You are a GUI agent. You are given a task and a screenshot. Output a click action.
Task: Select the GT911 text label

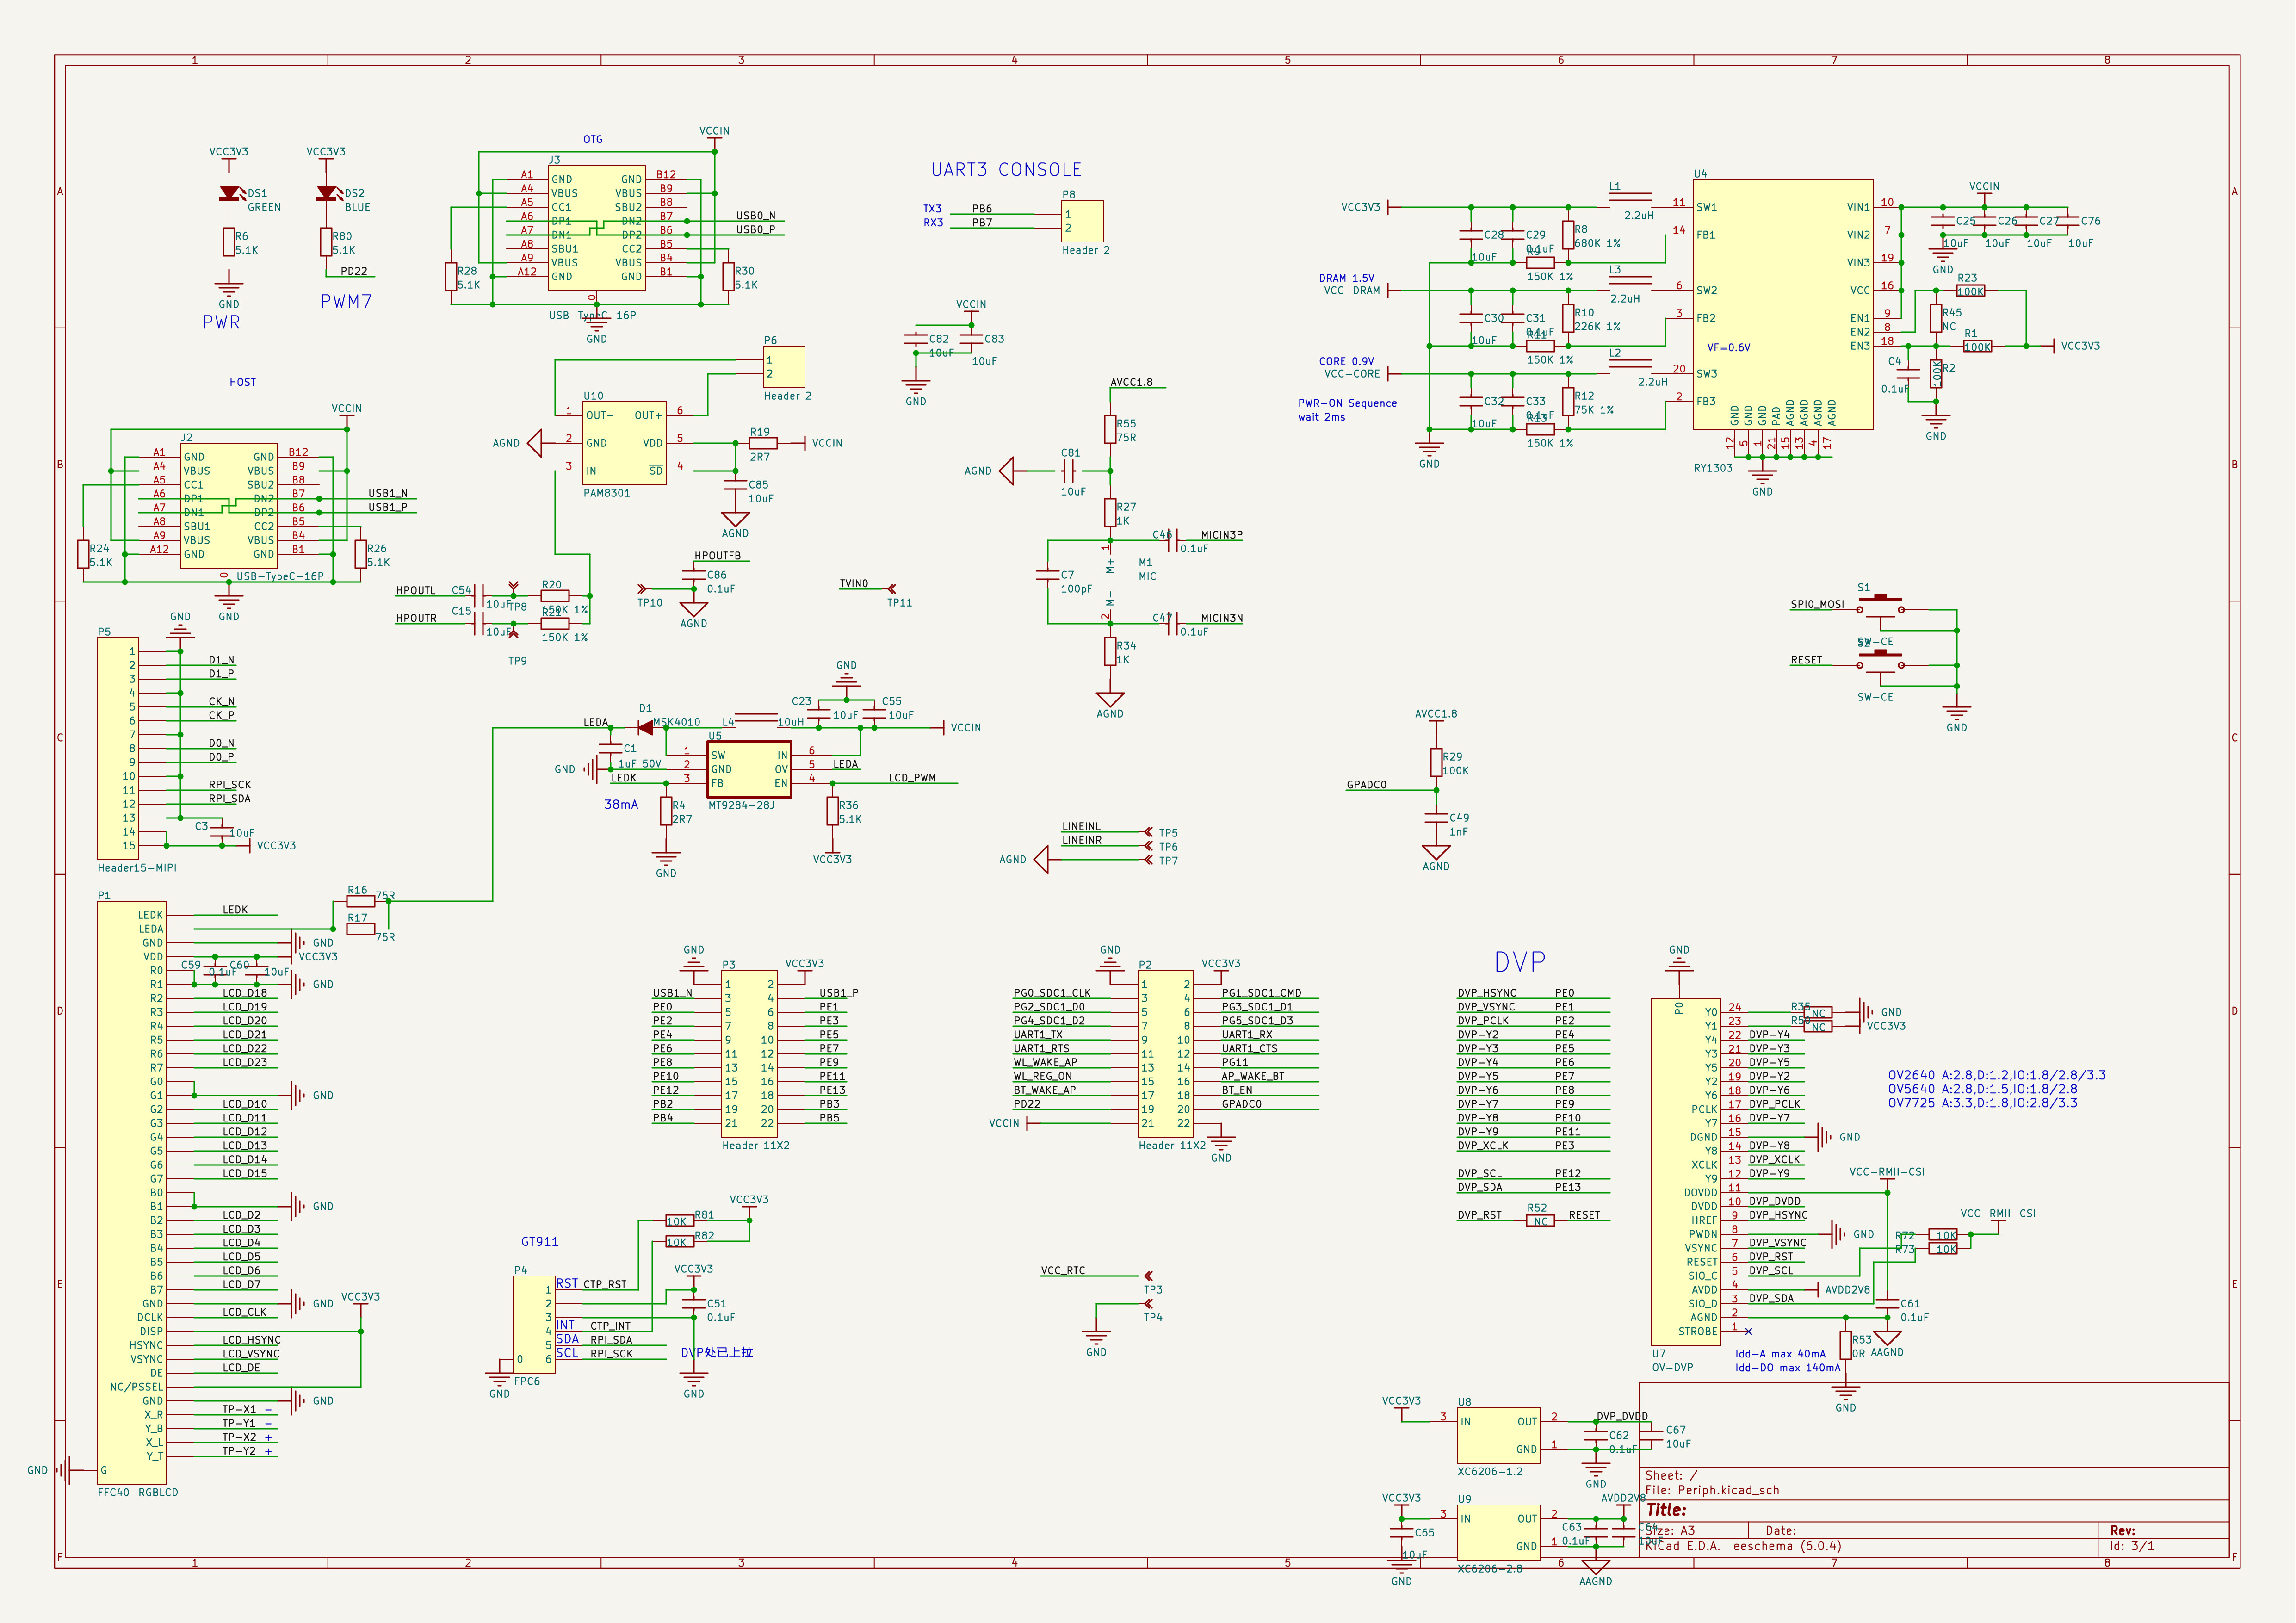(539, 1242)
